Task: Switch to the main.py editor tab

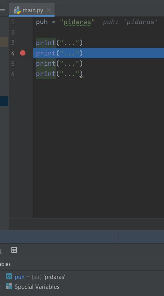Action: [x=32, y=10]
